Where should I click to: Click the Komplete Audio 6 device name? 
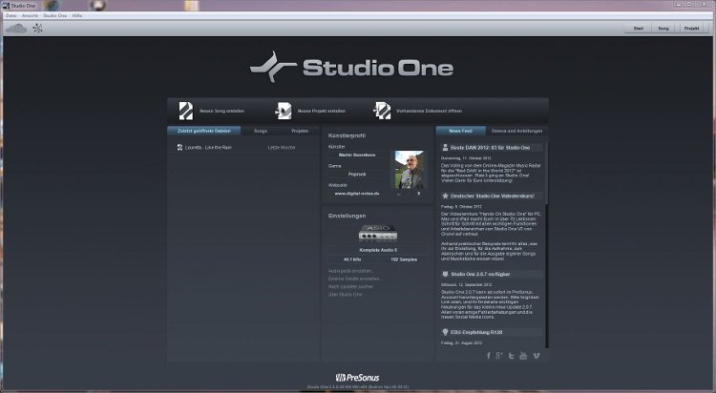pyautogui.click(x=378, y=250)
